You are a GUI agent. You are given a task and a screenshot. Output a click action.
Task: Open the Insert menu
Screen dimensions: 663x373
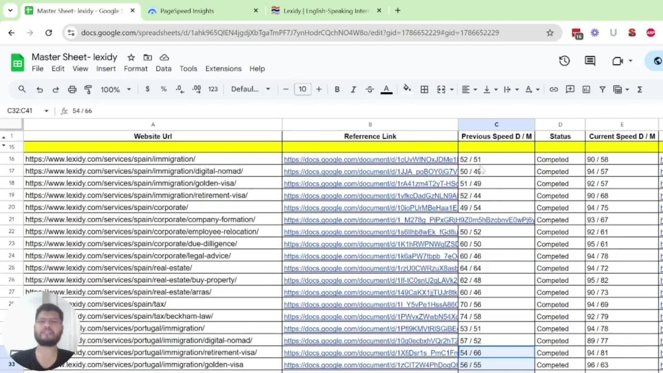105,69
